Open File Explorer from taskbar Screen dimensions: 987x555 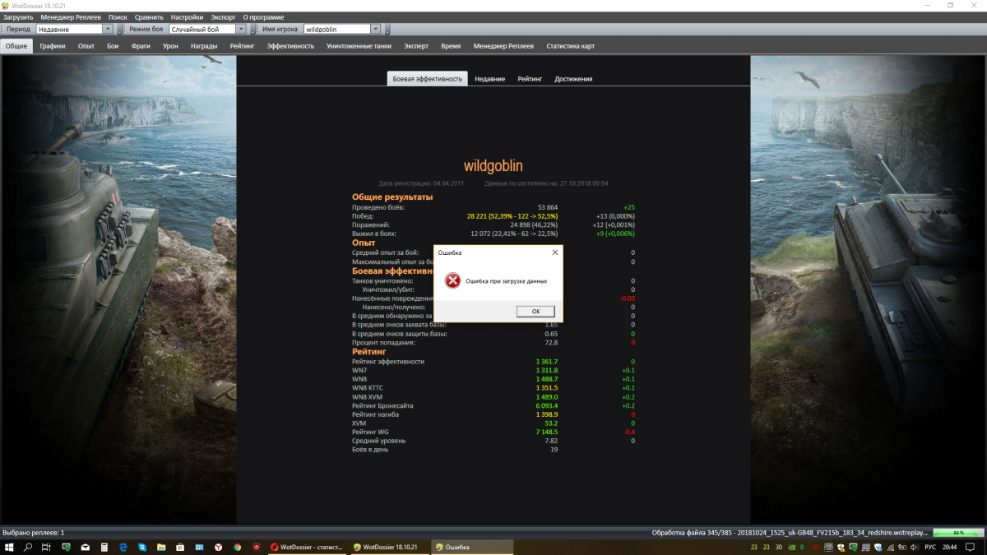coord(161,547)
